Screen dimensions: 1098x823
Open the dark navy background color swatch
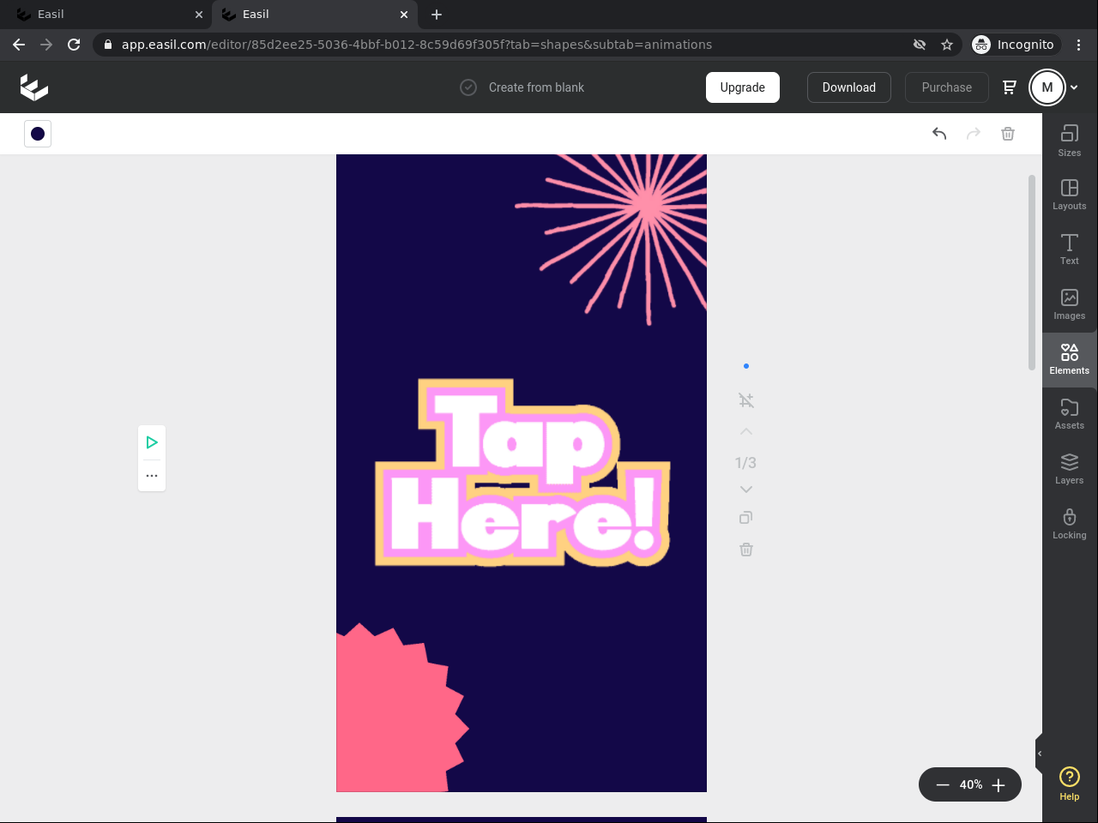click(38, 134)
